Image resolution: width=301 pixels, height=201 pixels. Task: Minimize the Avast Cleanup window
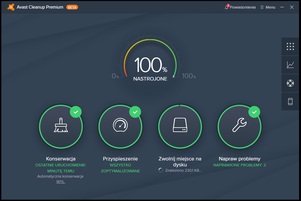tap(282, 7)
